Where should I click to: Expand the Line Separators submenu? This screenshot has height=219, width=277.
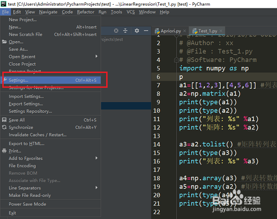tap(50, 188)
